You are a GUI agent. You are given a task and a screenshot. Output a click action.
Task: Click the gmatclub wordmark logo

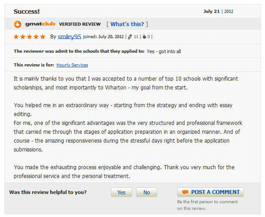click(40, 24)
